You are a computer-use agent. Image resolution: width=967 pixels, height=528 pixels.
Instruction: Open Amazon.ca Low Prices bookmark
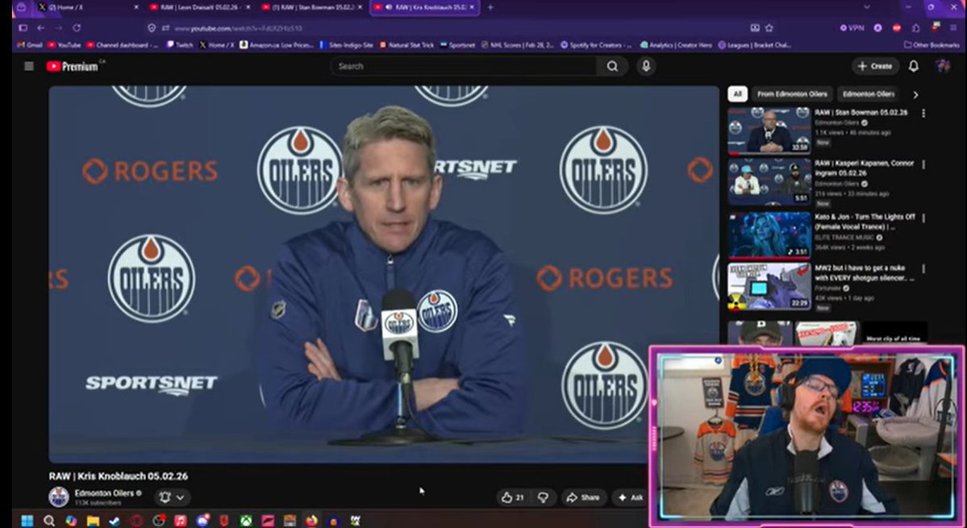click(277, 45)
